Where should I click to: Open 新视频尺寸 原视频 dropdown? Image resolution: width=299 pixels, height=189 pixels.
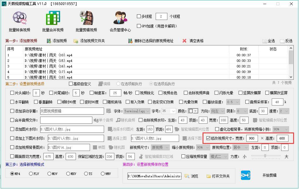coord(160,147)
